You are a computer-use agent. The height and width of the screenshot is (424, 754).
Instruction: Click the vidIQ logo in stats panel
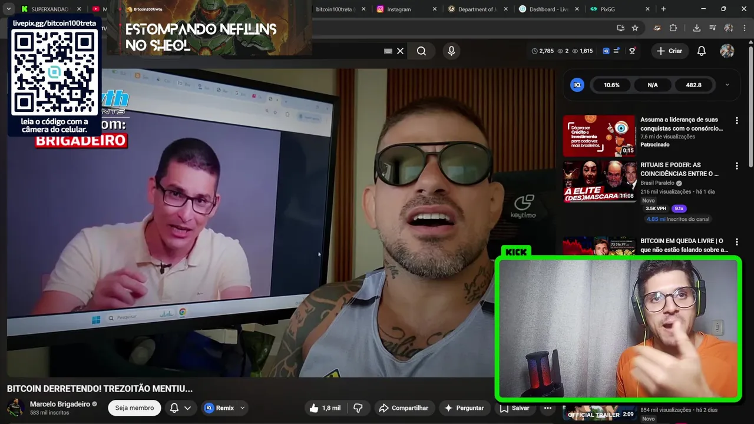click(x=577, y=85)
